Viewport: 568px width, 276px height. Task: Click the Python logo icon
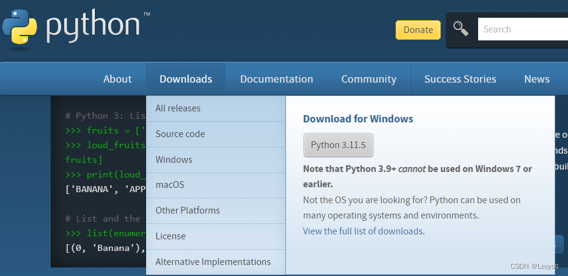pos(20,27)
